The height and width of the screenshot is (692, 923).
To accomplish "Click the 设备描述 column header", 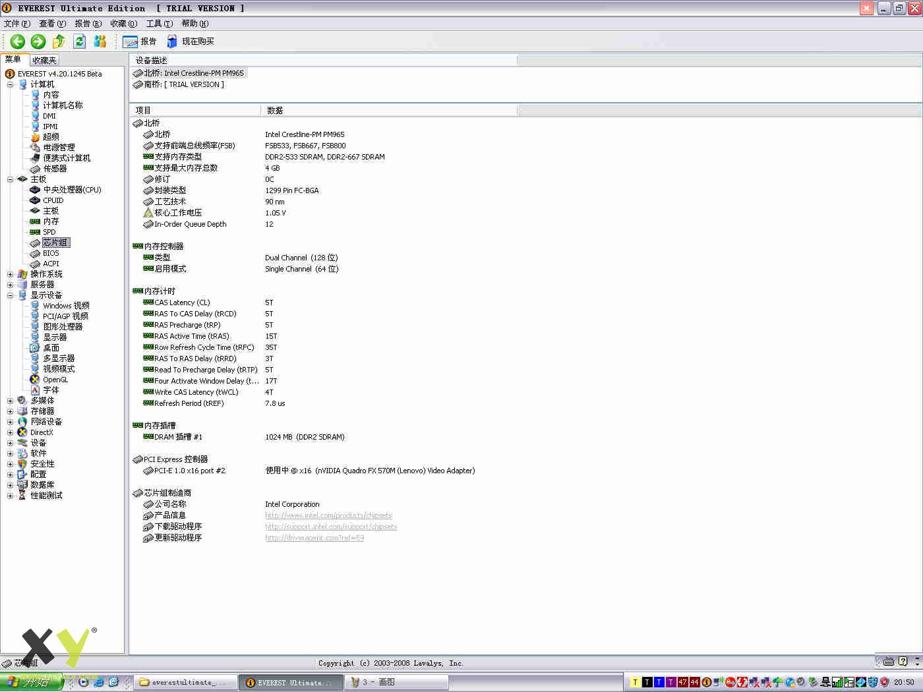I will [x=323, y=60].
